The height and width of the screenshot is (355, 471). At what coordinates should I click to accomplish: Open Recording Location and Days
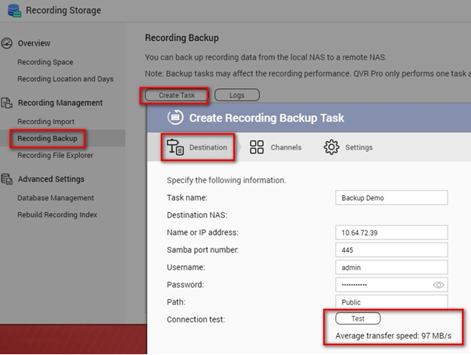(66, 79)
